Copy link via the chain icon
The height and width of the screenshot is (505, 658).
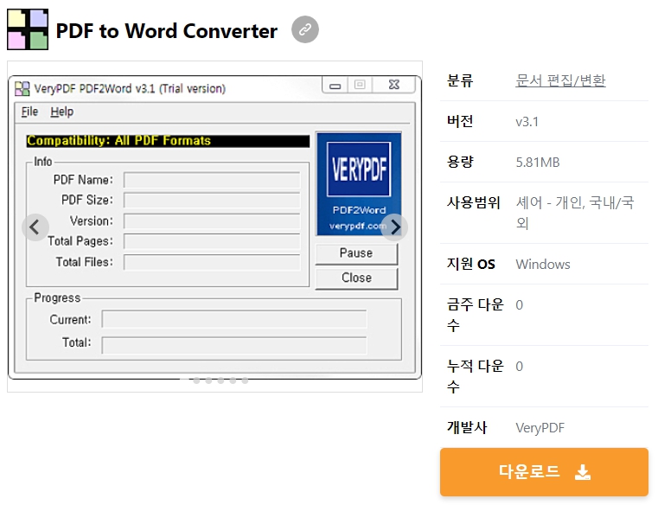pyautogui.click(x=305, y=29)
